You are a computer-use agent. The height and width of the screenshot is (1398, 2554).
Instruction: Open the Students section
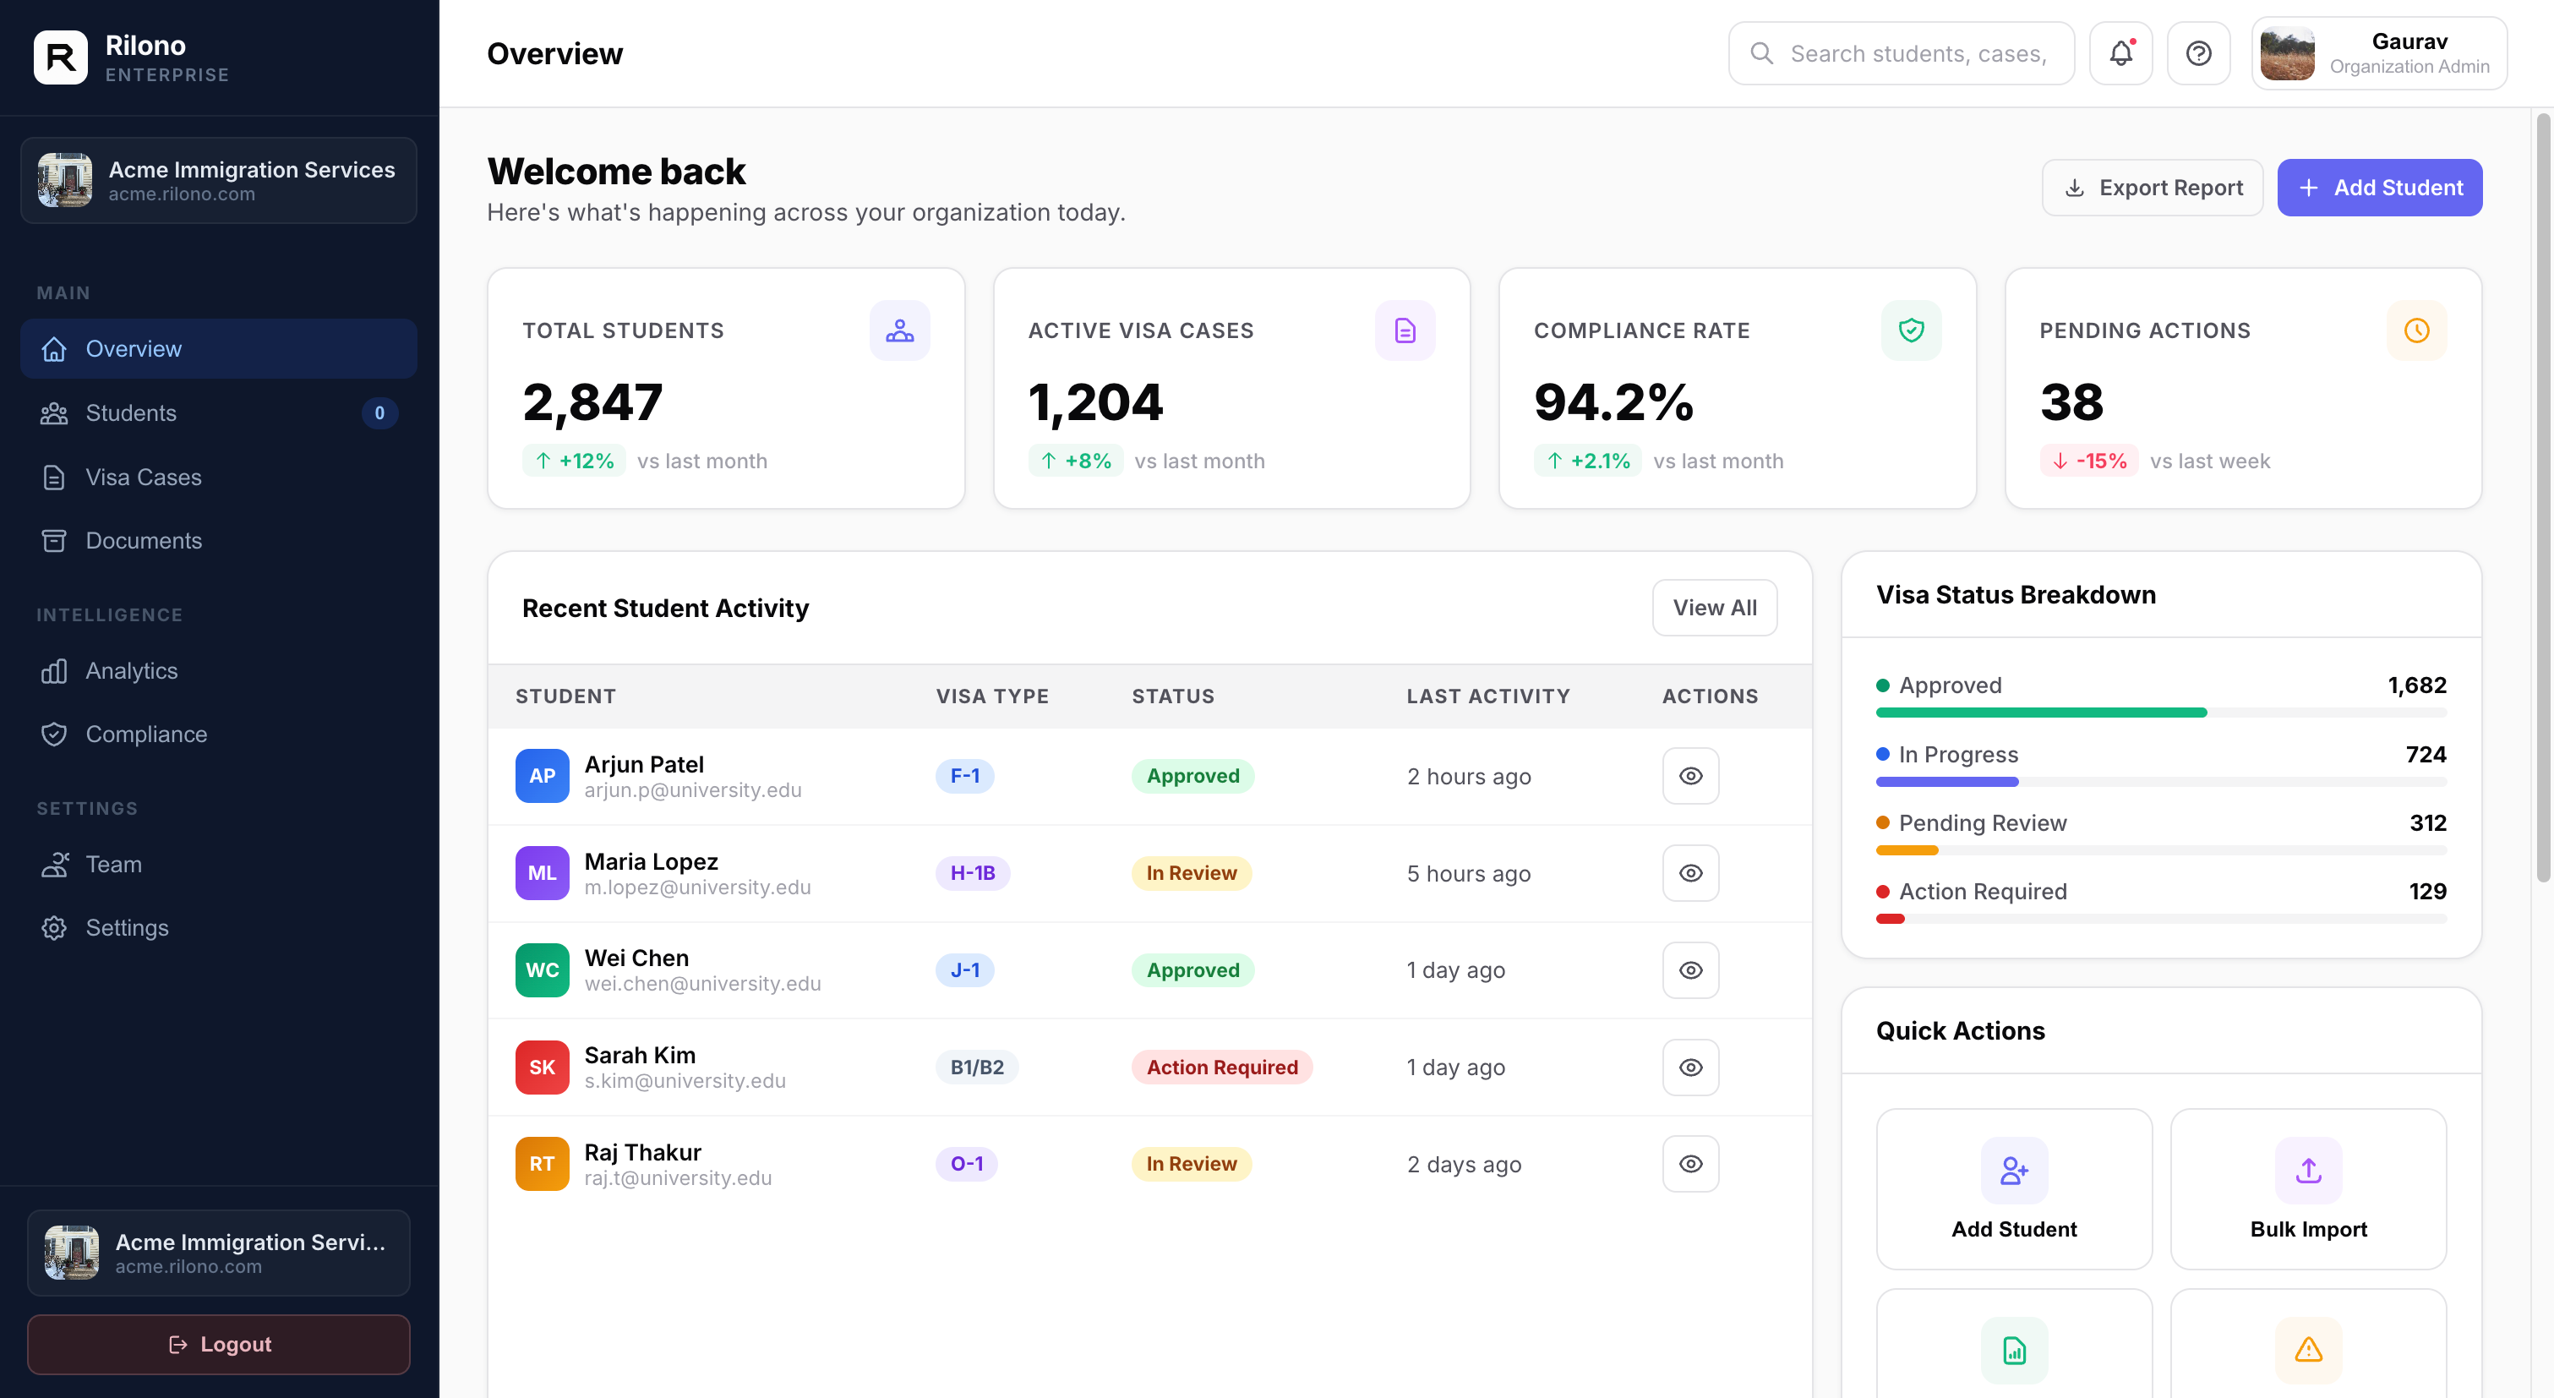point(218,413)
